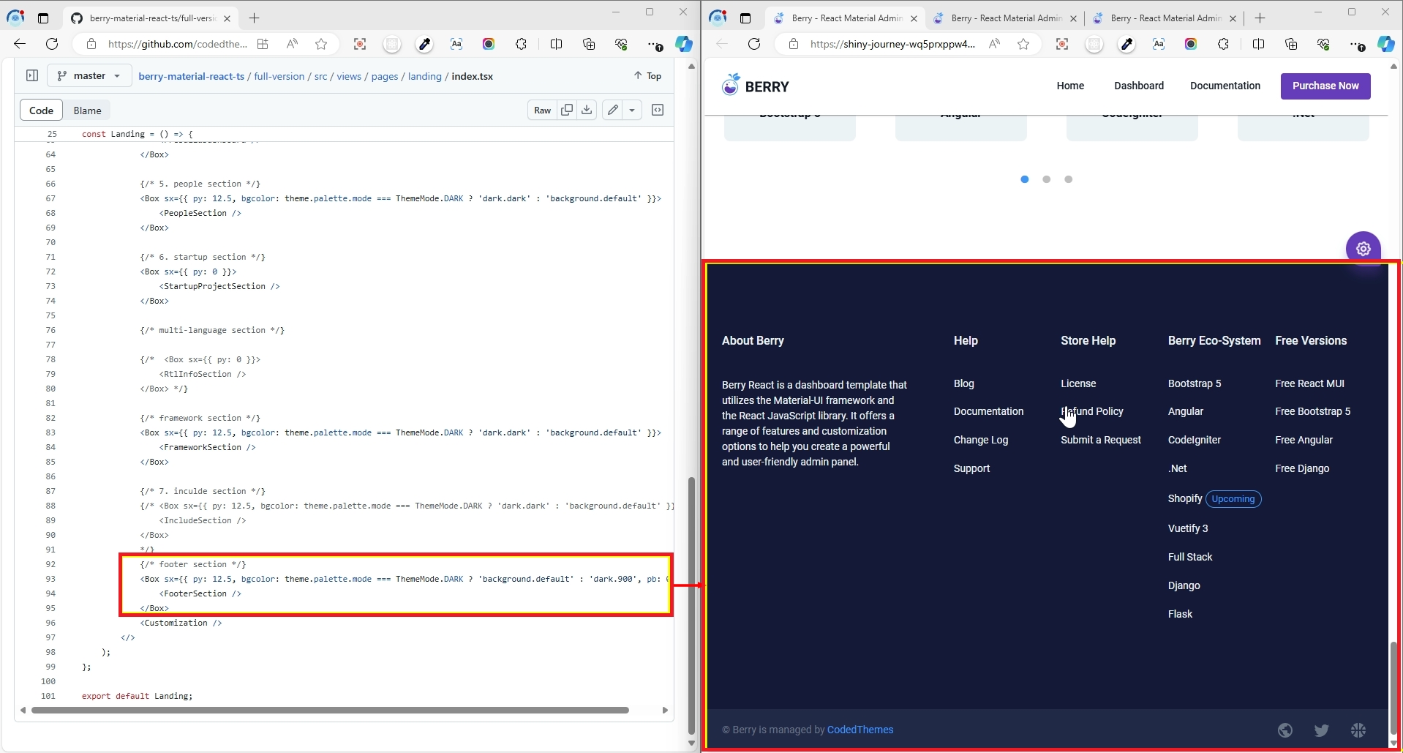Open the CodedThemes footer link
This screenshot has width=1403, height=753.
(x=860, y=730)
